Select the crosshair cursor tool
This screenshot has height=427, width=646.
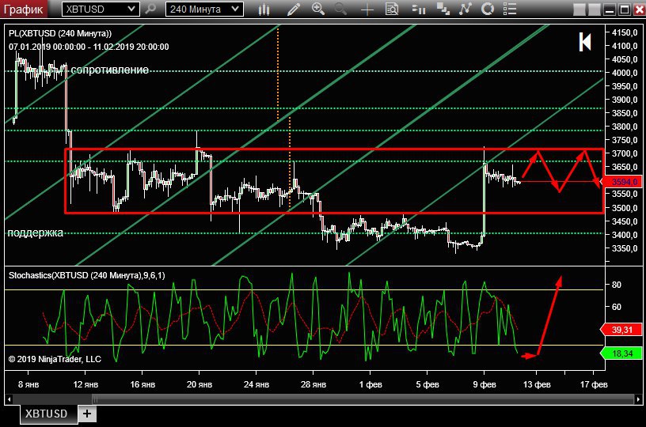(x=367, y=9)
